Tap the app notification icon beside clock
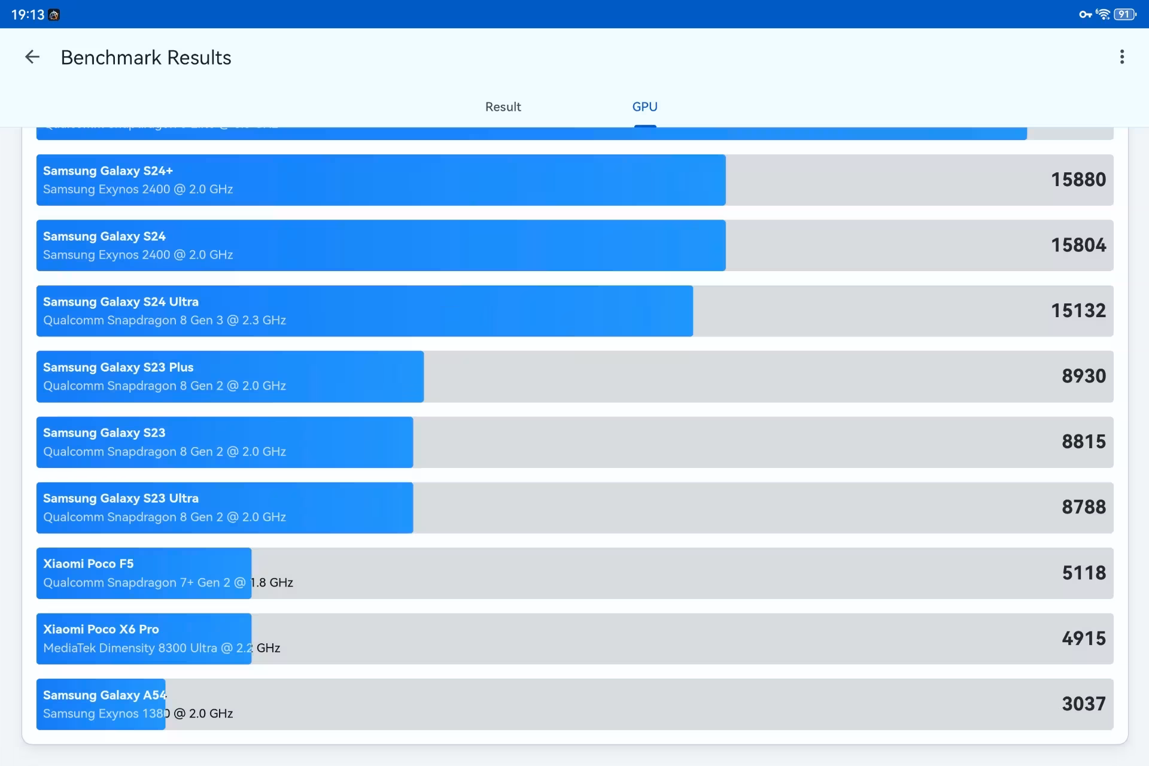Viewport: 1149px width, 766px height. pyautogui.click(x=54, y=15)
